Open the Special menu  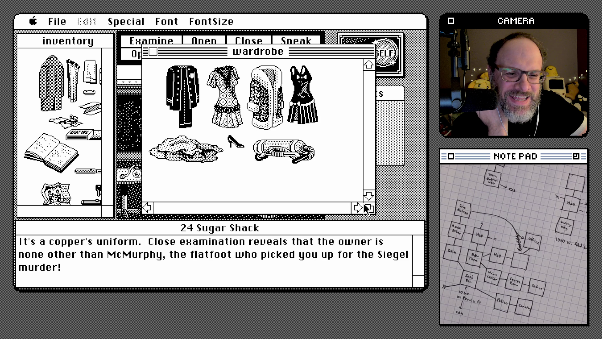126,22
